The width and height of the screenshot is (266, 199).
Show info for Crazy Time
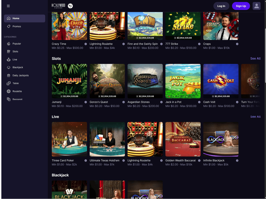point(86,44)
